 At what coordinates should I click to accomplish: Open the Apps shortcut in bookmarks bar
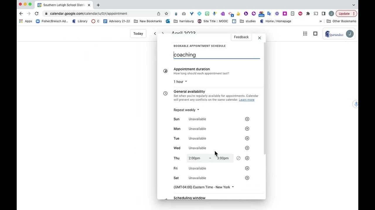(25, 21)
